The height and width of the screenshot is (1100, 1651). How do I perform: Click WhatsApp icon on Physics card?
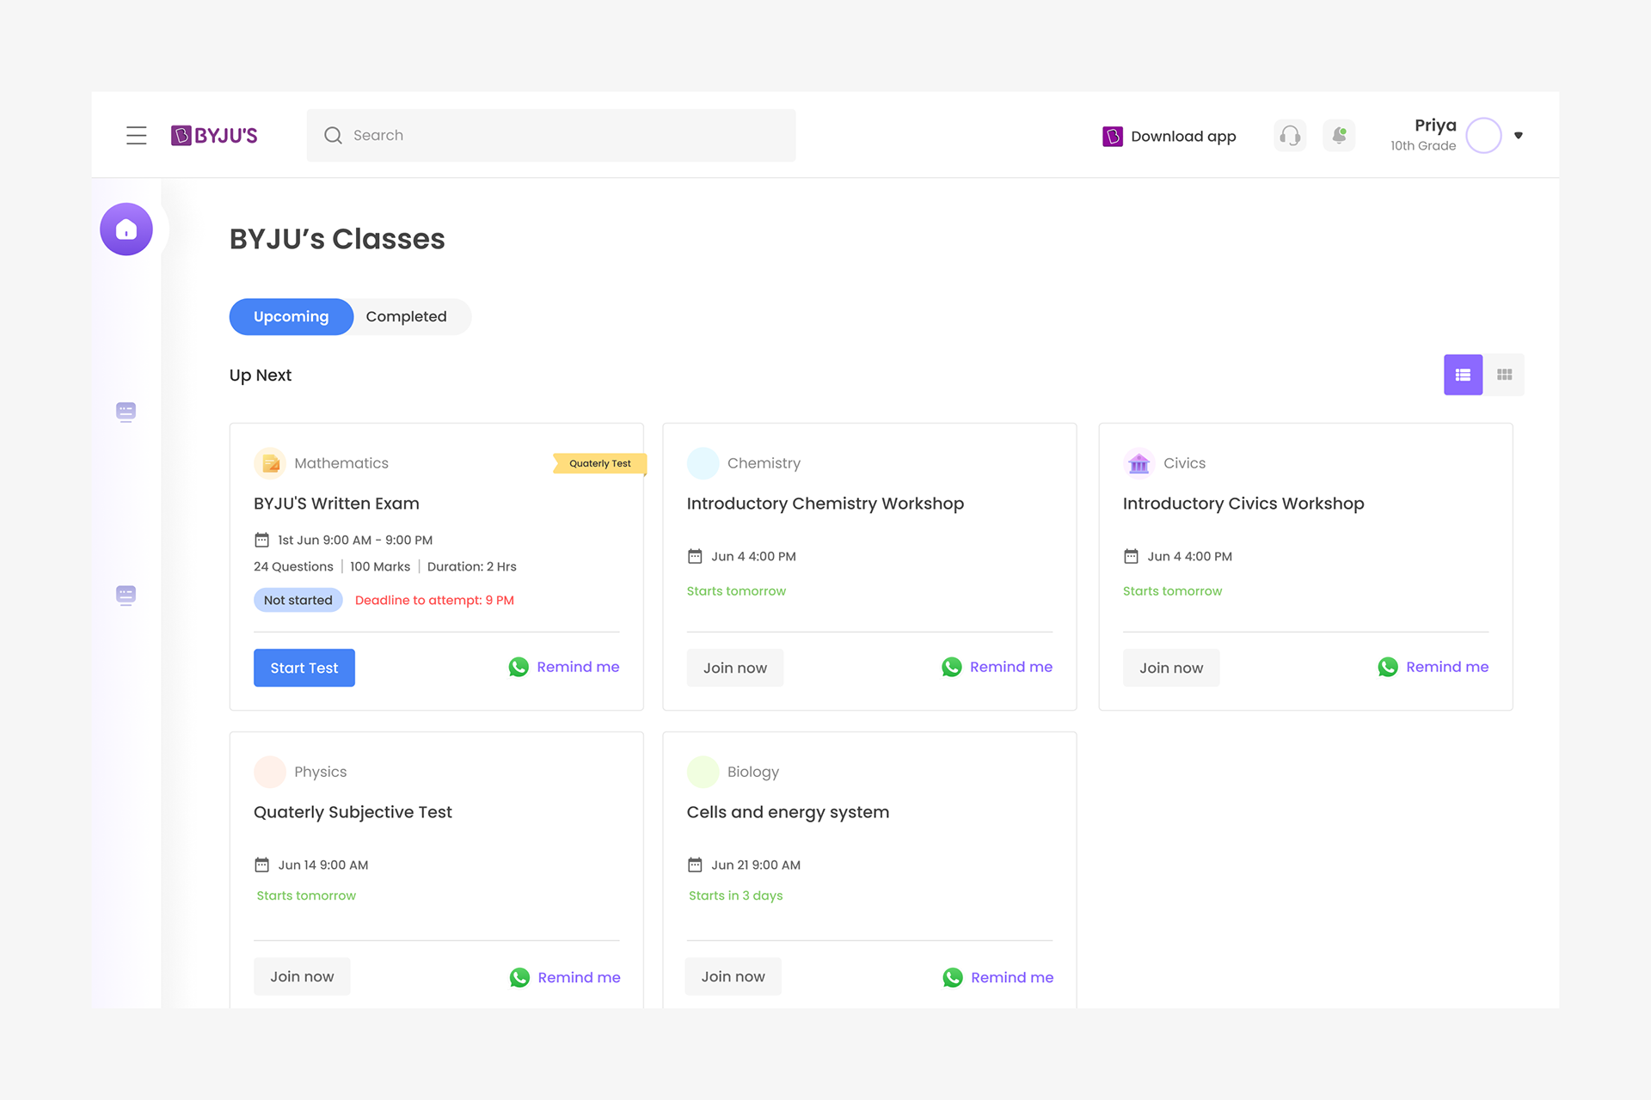pyautogui.click(x=519, y=977)
